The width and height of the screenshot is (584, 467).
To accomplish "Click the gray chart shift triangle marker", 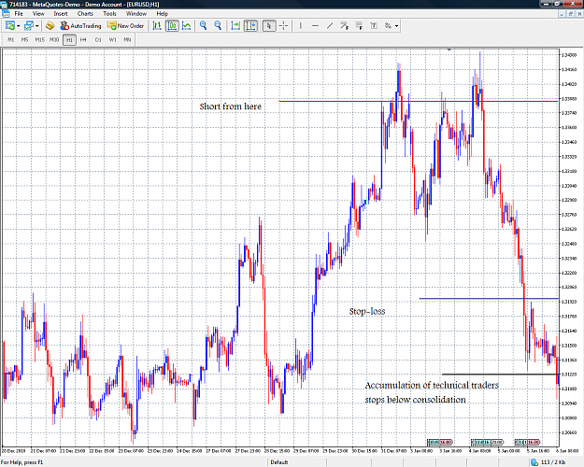I will (x=449, y=50).
